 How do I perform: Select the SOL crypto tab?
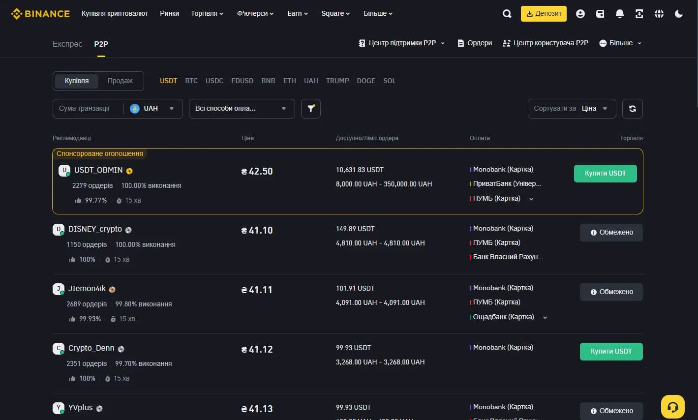(390, 81)
